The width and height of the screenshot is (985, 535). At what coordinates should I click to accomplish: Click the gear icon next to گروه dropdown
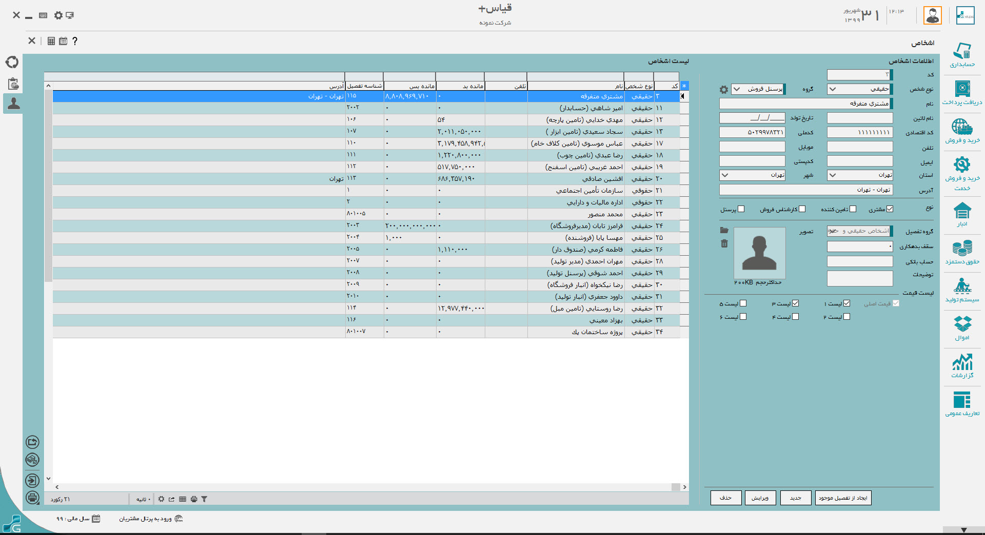click(724, 90)
